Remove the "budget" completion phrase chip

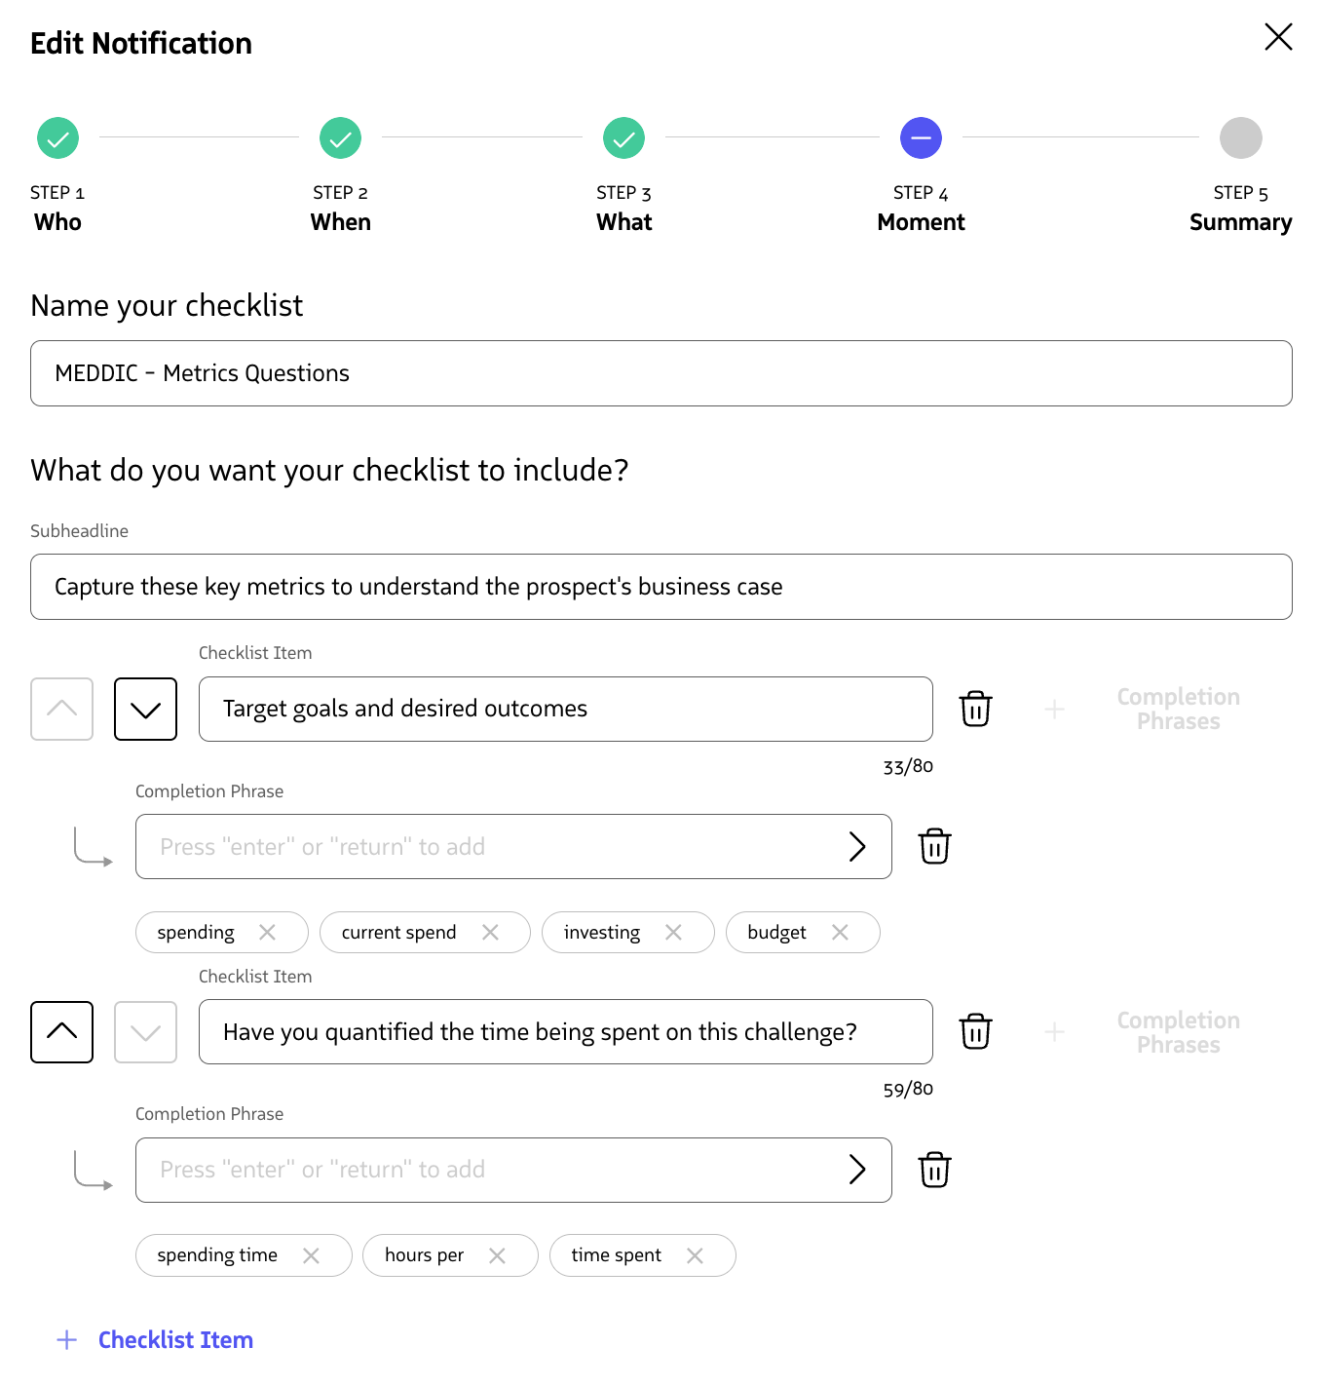click(x=840, y=932)
